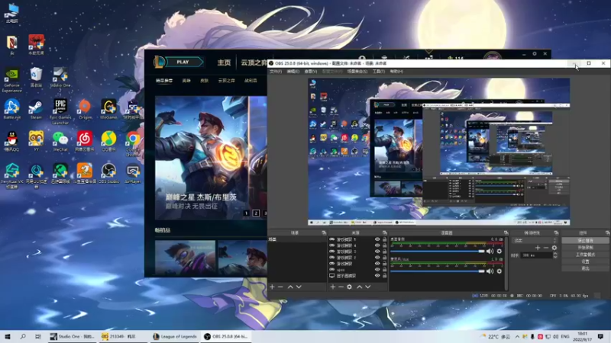Open scene transition type dropdown
Screen dimensions: 611x343
point(535,241)
